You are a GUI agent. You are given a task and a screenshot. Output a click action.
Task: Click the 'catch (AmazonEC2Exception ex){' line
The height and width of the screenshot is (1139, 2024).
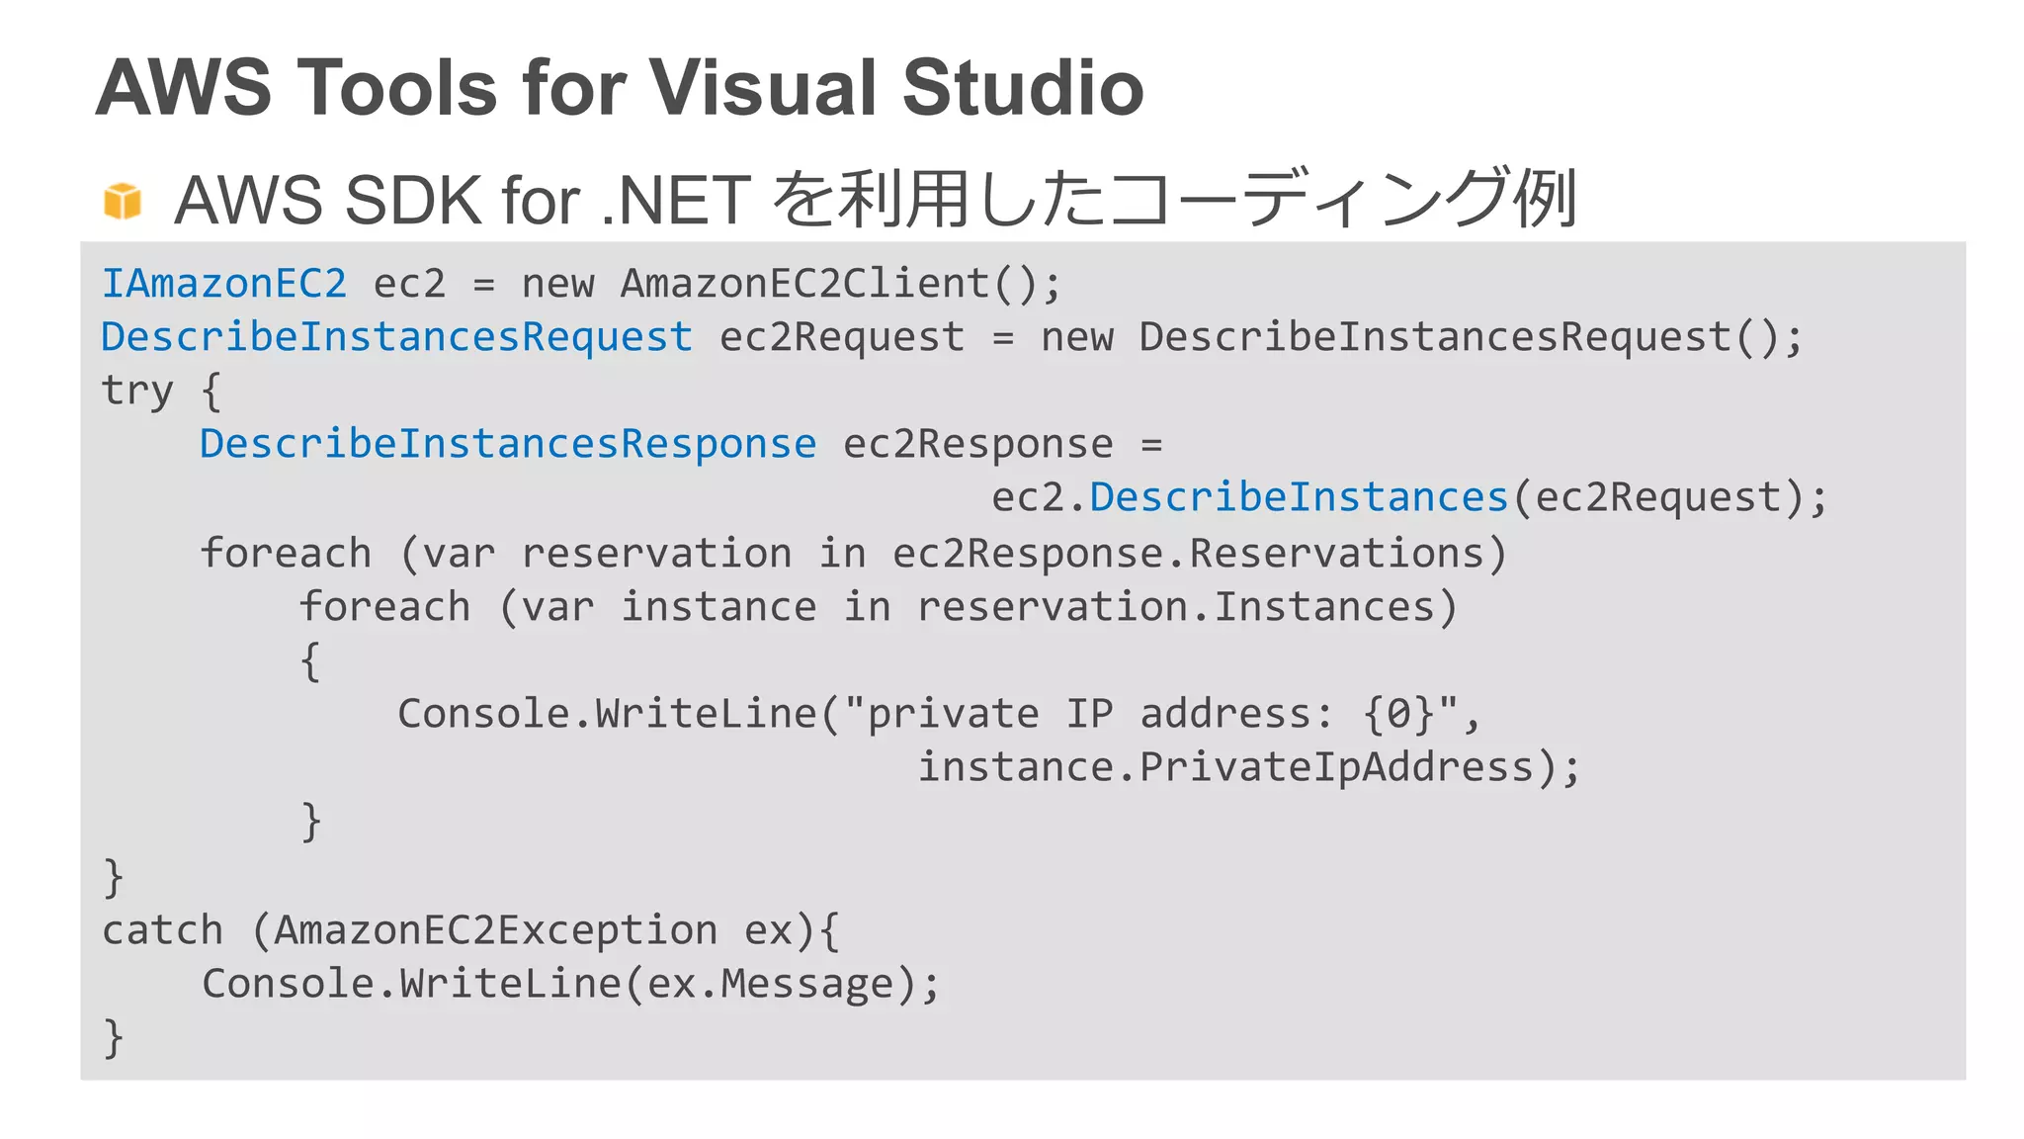(x=470, y=930)
